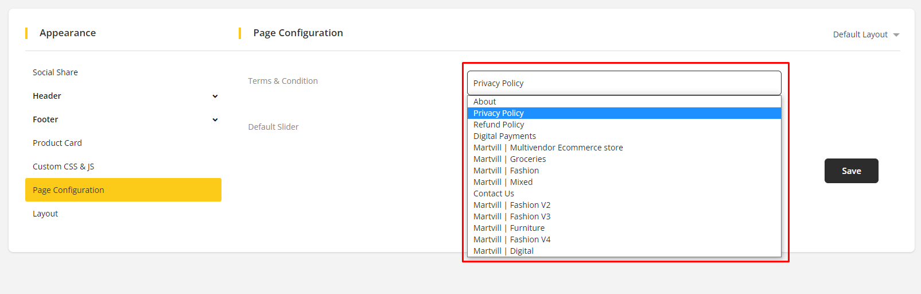Pick Martvill | Digital from the list
Screen dimensions: 921x294
(x=503, y=251)
